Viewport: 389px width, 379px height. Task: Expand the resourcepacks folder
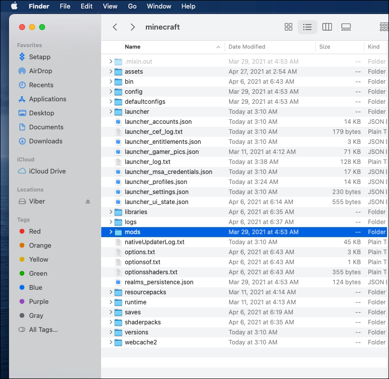point(111,292)
